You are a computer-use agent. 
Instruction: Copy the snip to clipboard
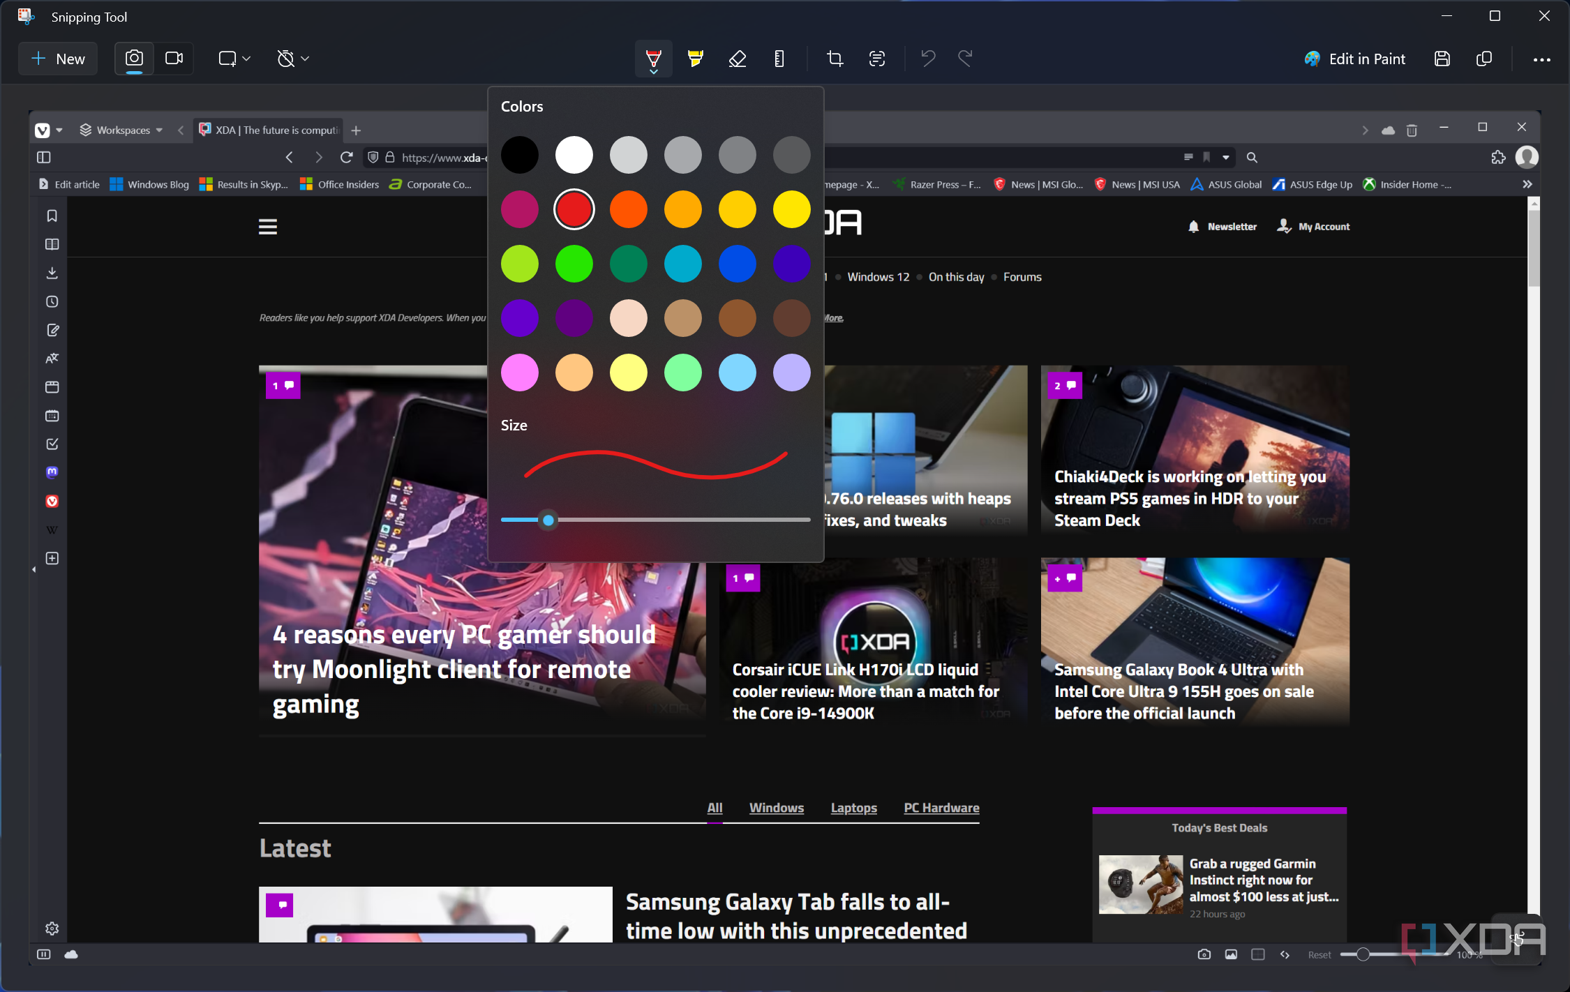click(1483, 59)
